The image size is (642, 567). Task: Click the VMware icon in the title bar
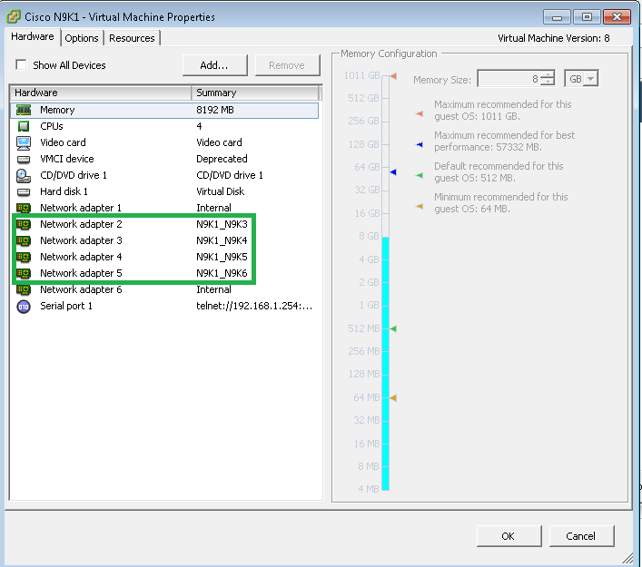[x=14, y=16]
